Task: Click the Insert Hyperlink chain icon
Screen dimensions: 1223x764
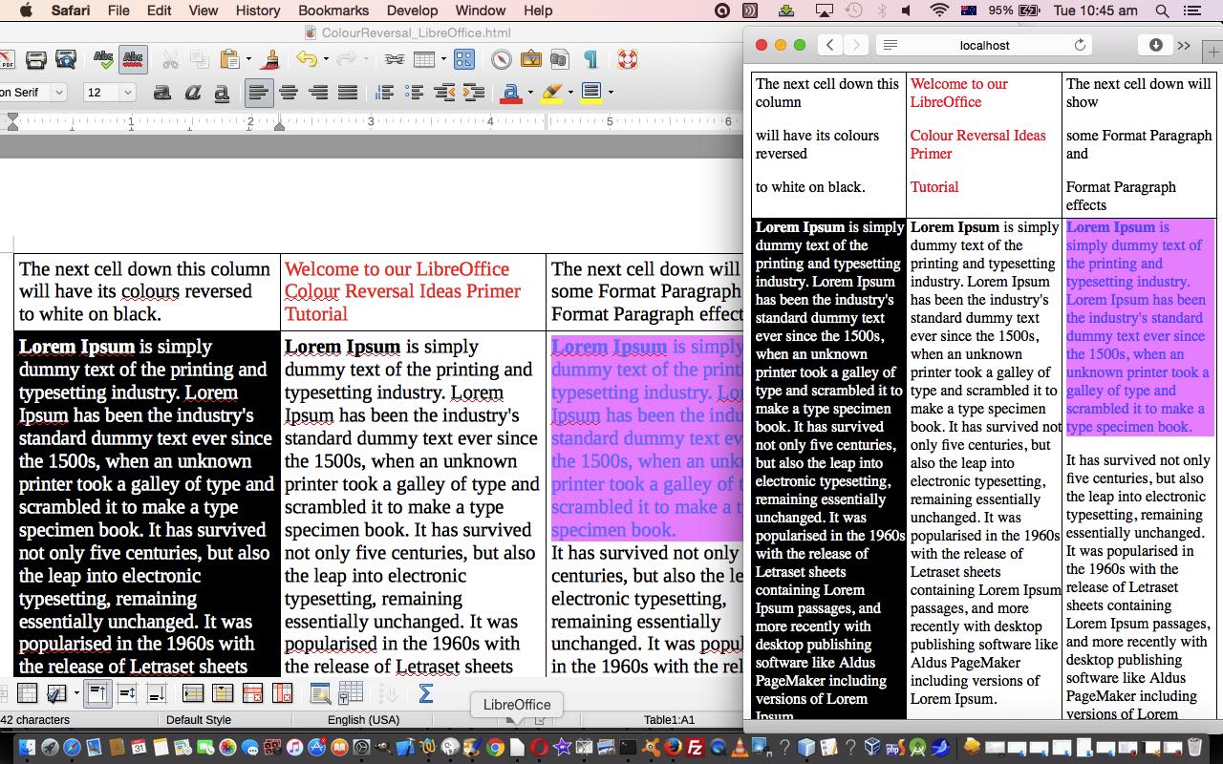Action: [x=394, y=60]
